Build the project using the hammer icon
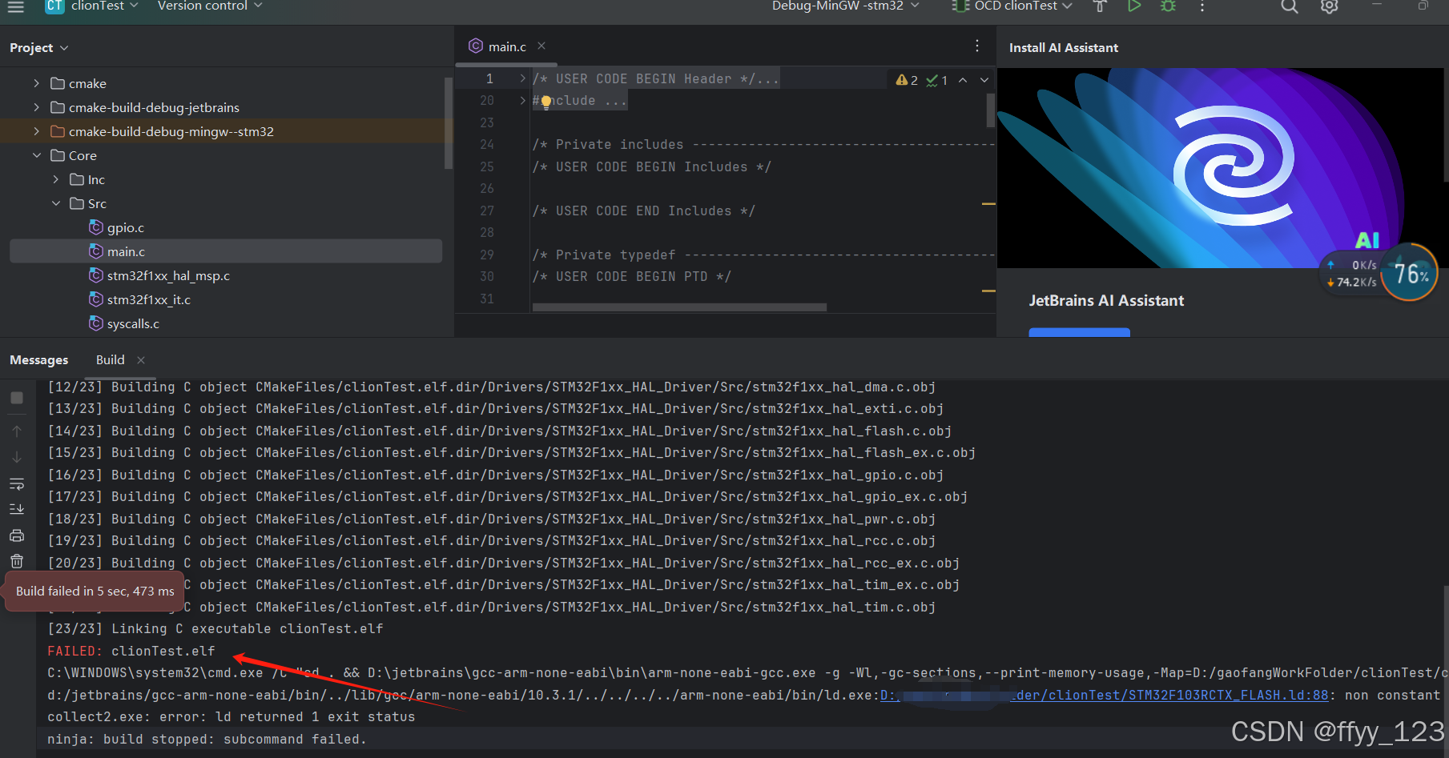This screenshot has height=758, width=1449. point(1099,6)
